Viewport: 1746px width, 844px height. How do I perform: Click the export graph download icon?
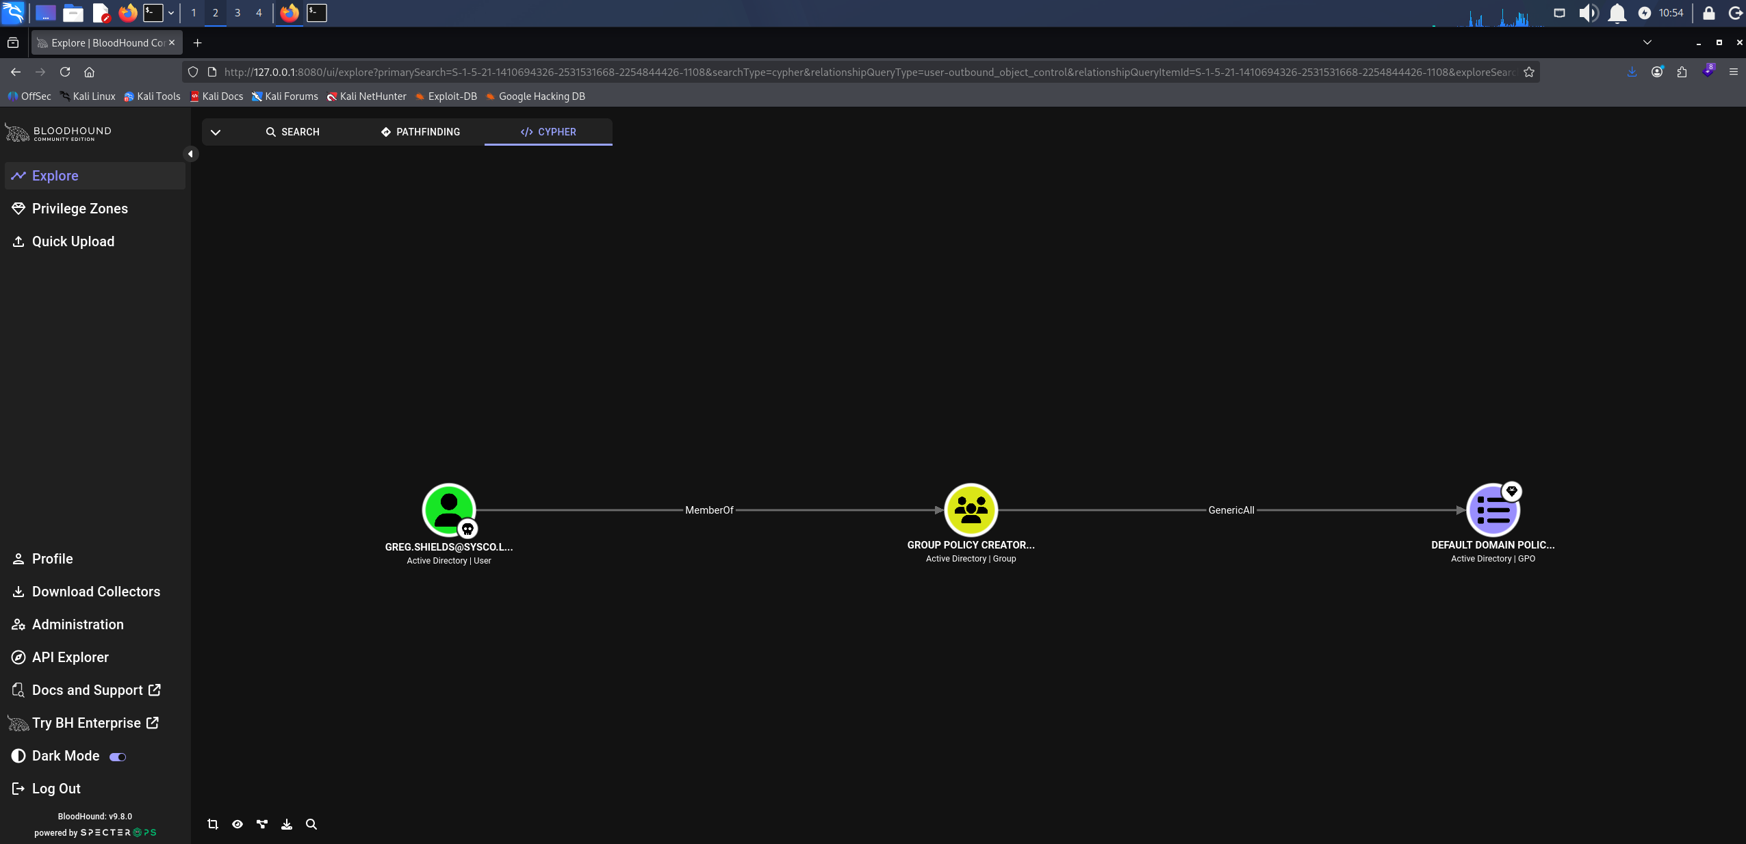(x=287, y=824)
